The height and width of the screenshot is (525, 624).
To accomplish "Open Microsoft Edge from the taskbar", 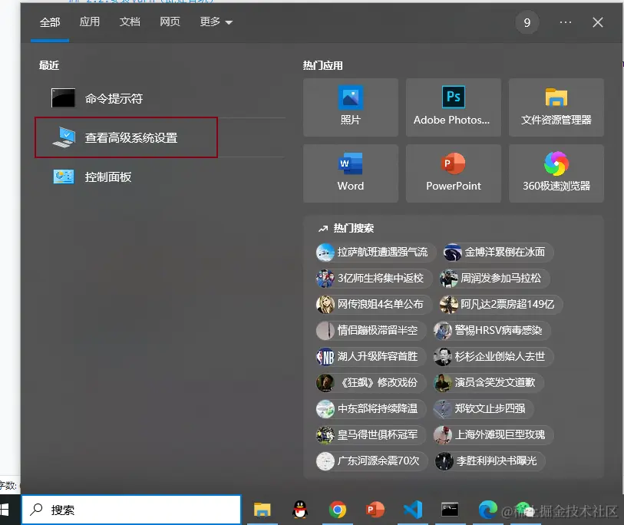I will (489, 509).
